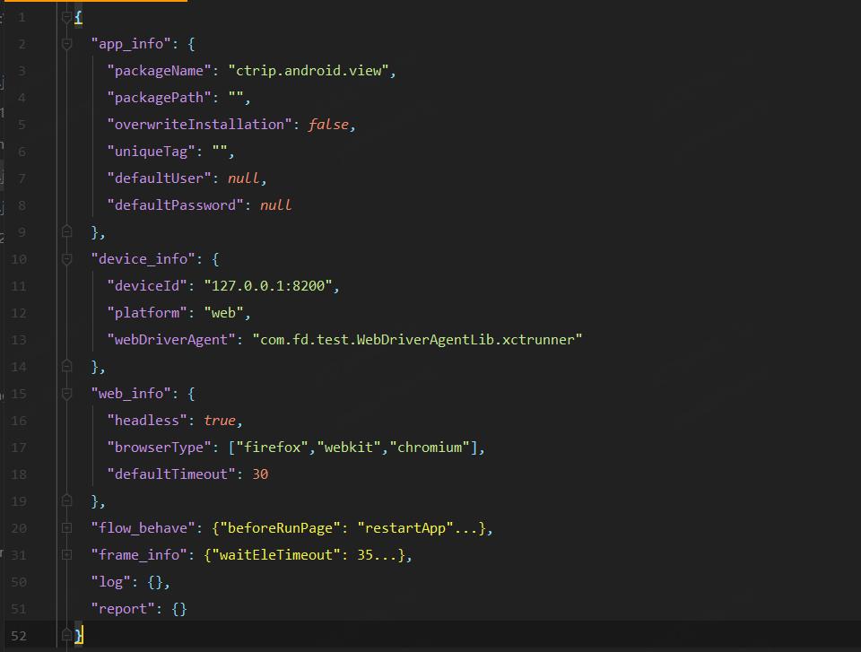Click the "platform" key
The width and height of the screenshot is (861, 652).
point(147,312)
